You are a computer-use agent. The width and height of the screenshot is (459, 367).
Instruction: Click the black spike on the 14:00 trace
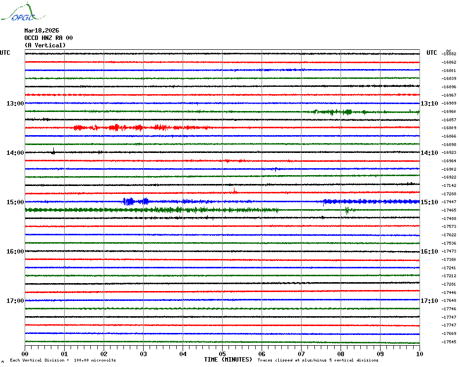[53, 151]
